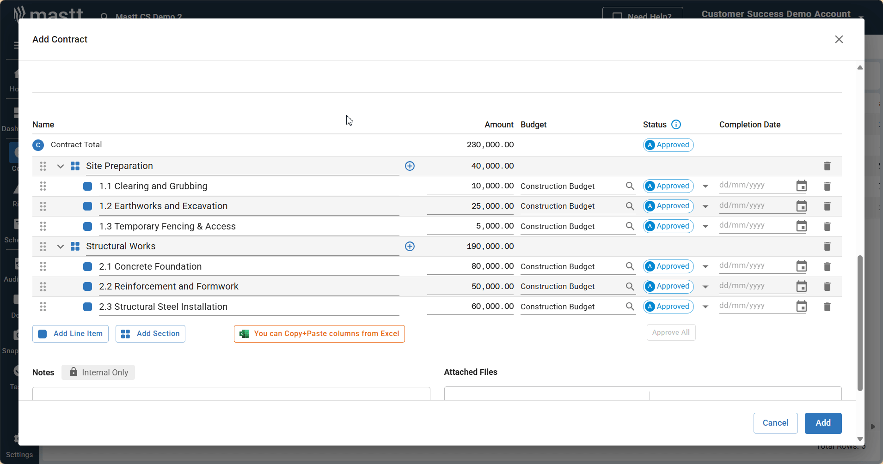883x464 pixels.
Task: Toggle the Internal Only lock on Notes
Action: [73, 372]
